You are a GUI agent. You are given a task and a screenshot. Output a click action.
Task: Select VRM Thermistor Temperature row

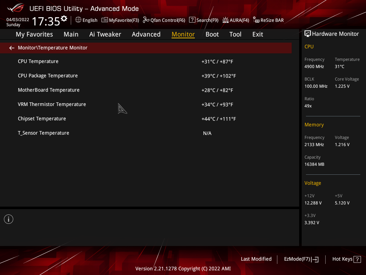click(146, 104)
